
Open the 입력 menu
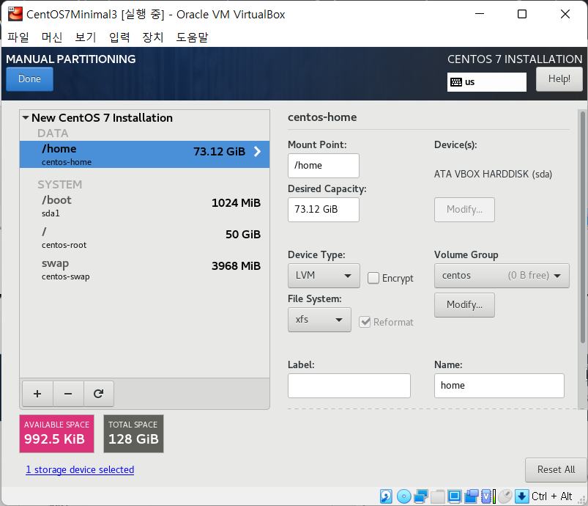tap(119, 37)
